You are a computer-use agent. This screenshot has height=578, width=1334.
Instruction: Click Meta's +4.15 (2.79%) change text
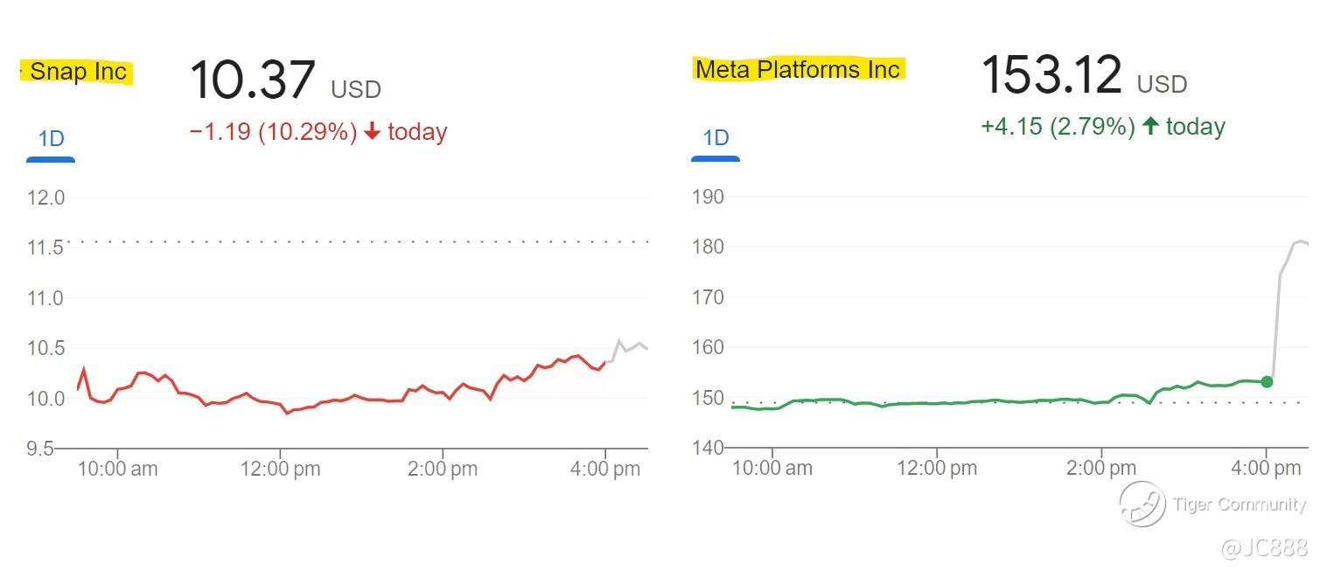pos(1057,127)
